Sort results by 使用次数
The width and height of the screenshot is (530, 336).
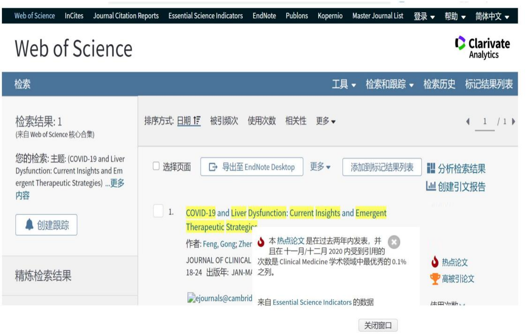pos(261,121)
